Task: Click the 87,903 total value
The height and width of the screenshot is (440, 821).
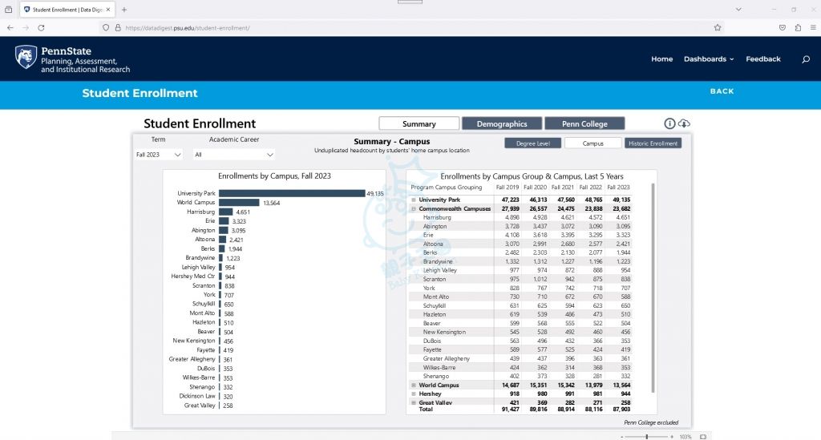Action: pyautogui.click(x=621, y=410)
